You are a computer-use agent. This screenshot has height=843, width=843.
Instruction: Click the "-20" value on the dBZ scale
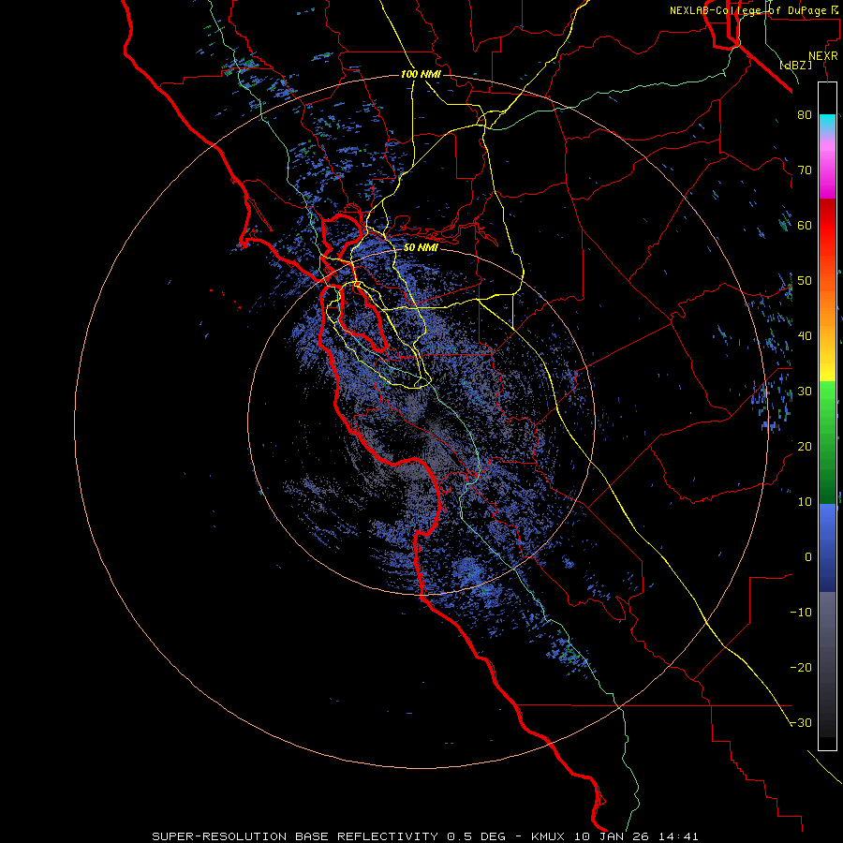(801, 668)
